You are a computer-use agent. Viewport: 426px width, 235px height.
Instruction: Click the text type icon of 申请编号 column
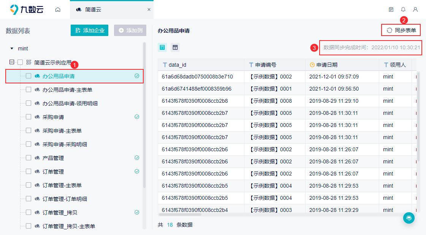coord(251,65)
